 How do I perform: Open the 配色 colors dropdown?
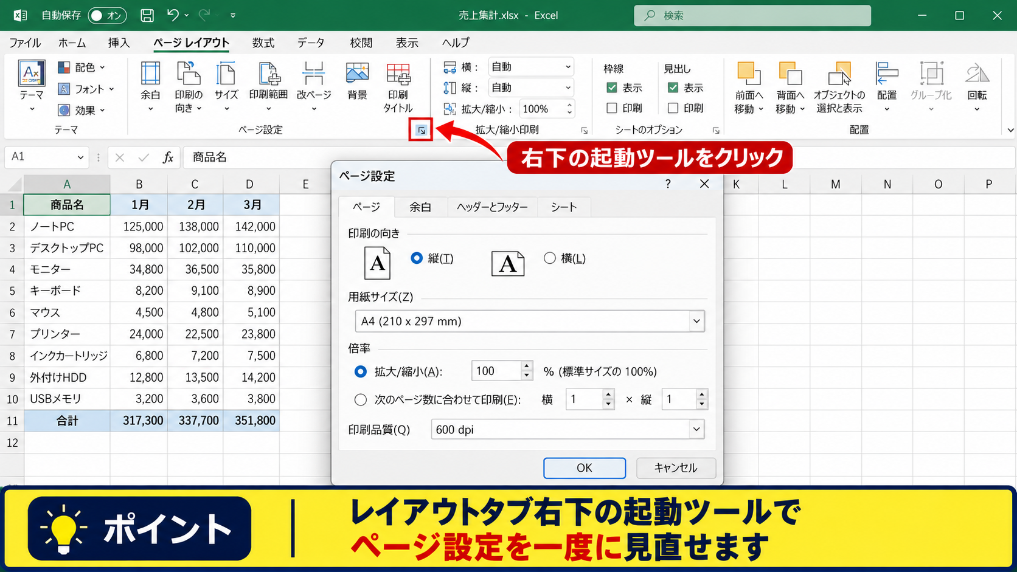click(82, 67)
